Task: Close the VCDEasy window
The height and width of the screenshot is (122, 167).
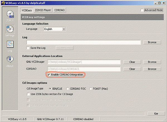Action: coord(164,3)
